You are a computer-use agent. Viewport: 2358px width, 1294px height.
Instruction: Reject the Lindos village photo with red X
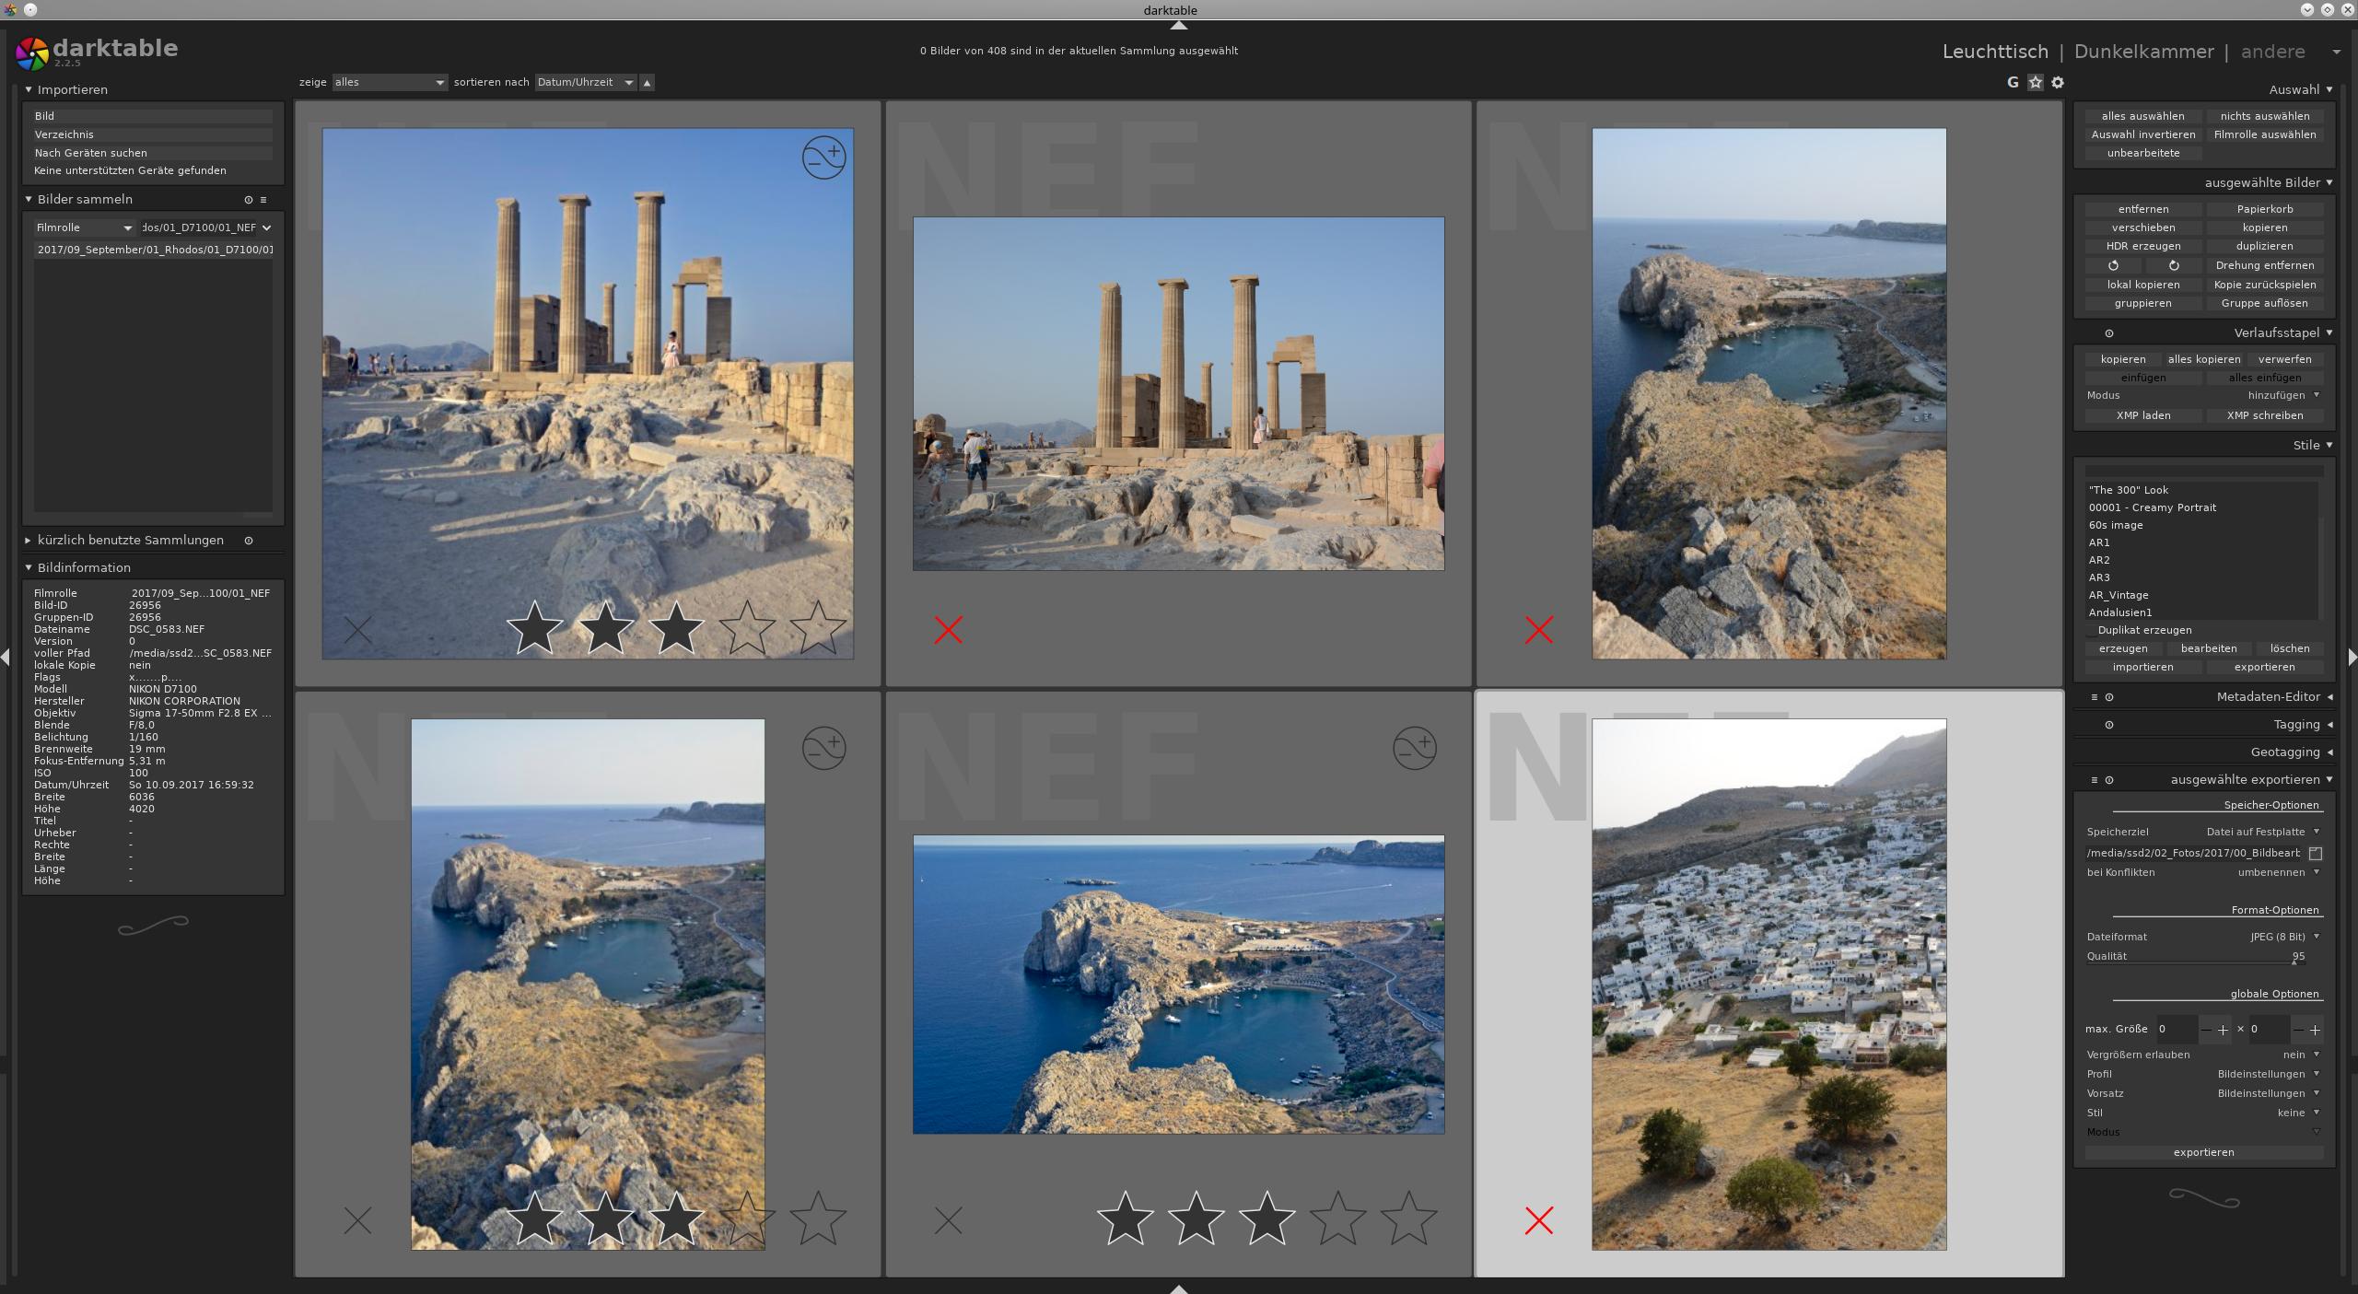tap(1538, 1221)
